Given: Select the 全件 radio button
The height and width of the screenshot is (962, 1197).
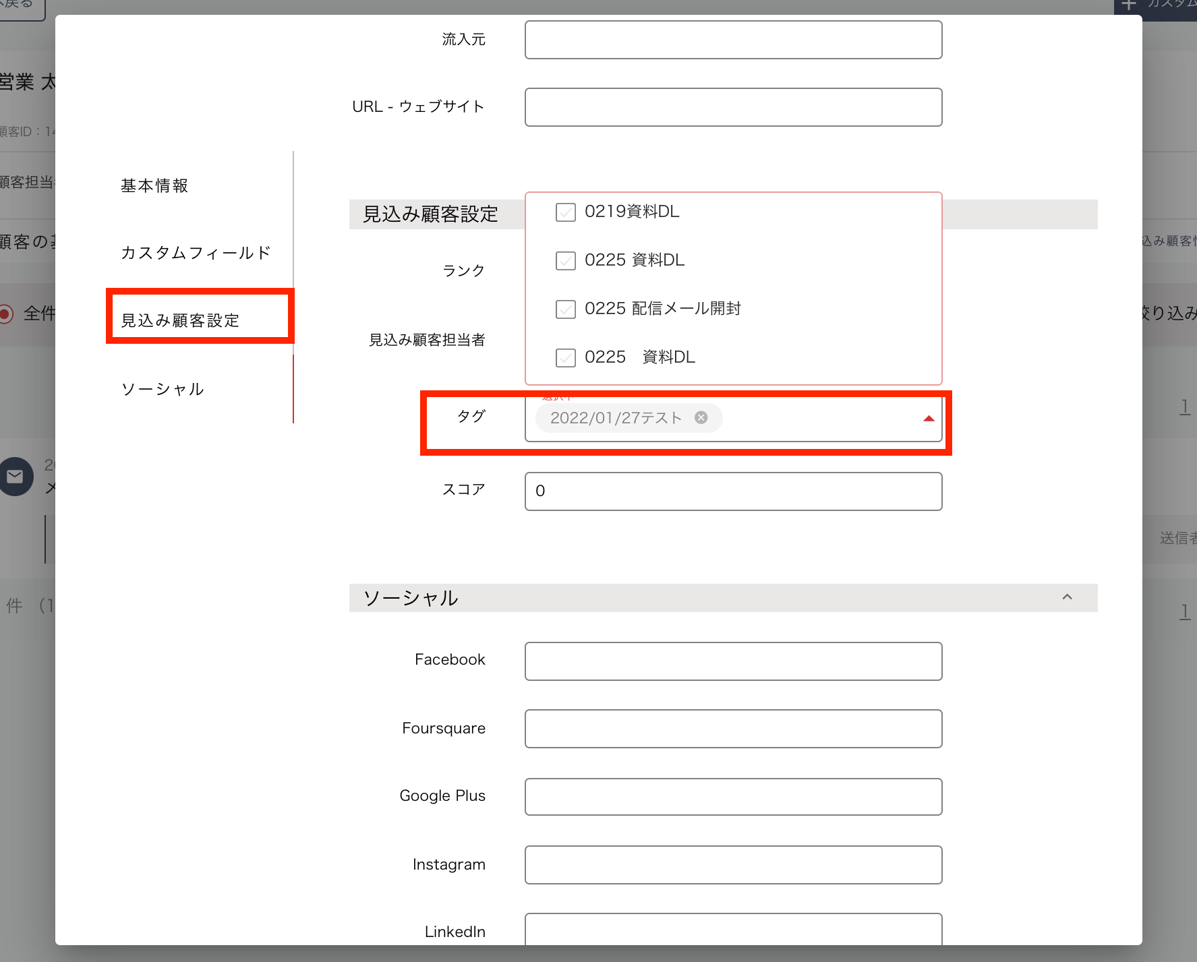Looking at the screenshot, I should pos(6,313).
